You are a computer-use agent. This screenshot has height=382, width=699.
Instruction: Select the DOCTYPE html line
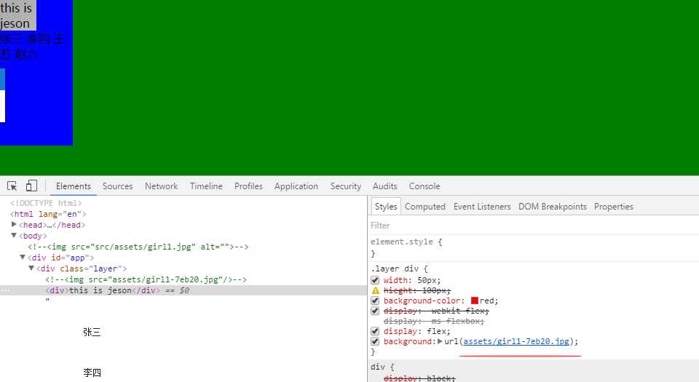pyautogui.click(x=46, y=203)
